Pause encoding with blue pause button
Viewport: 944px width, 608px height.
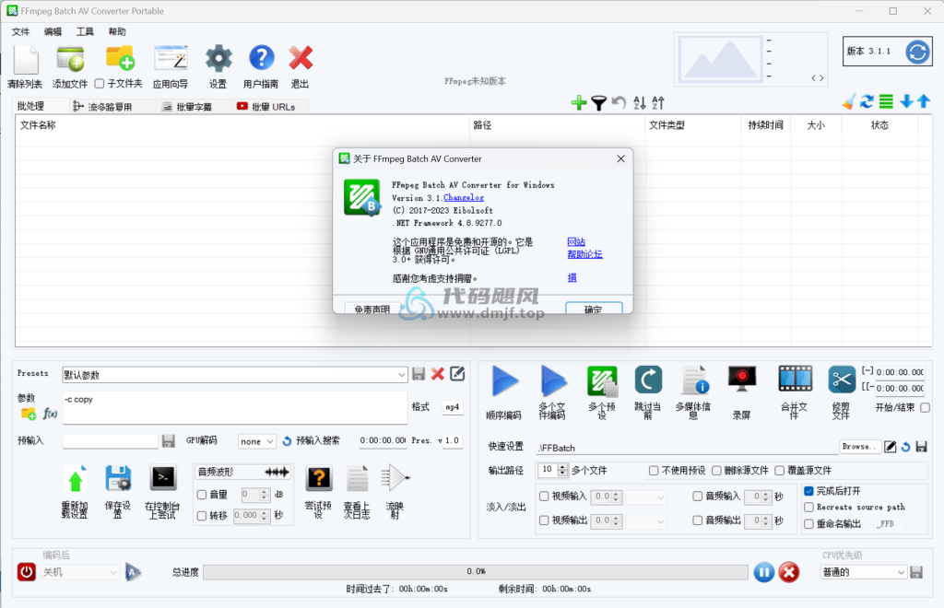(764, 572)
